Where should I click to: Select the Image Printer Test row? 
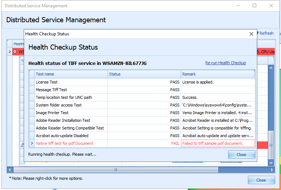pyautogui.click(x=142, y=113)
